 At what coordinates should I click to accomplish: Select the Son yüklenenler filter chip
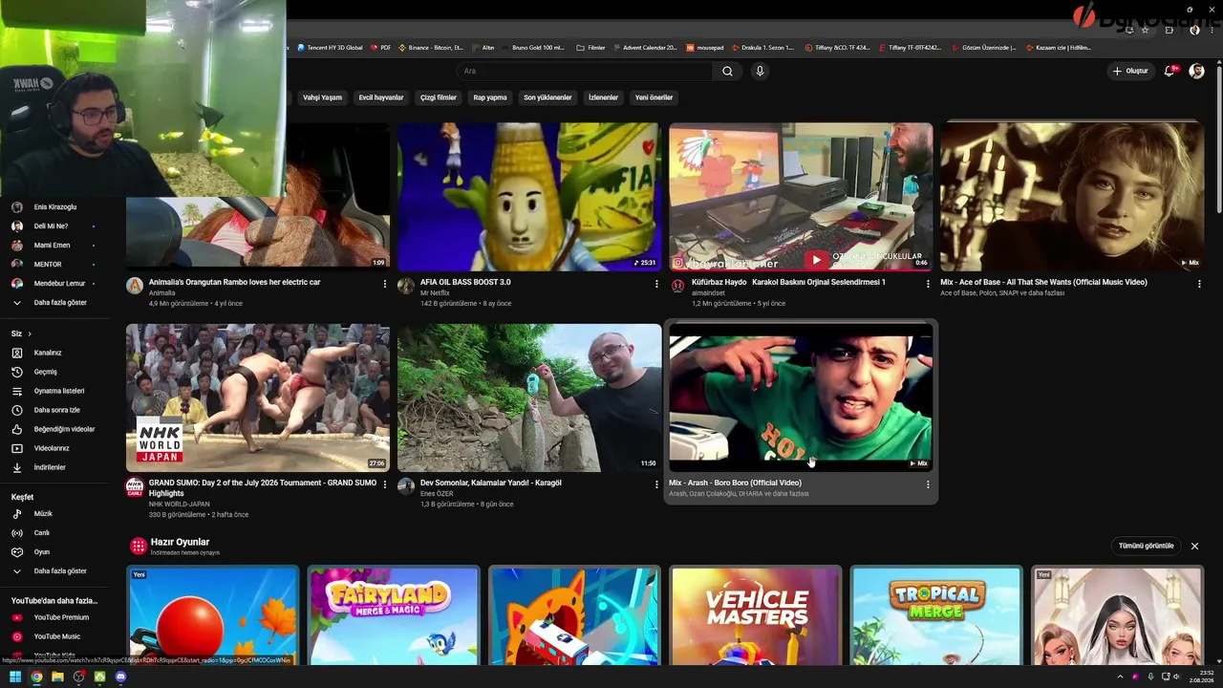click(547, 97)
